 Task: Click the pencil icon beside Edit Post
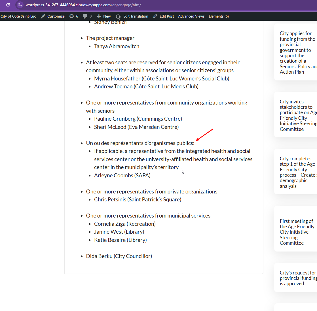click(x=155, y=16)
